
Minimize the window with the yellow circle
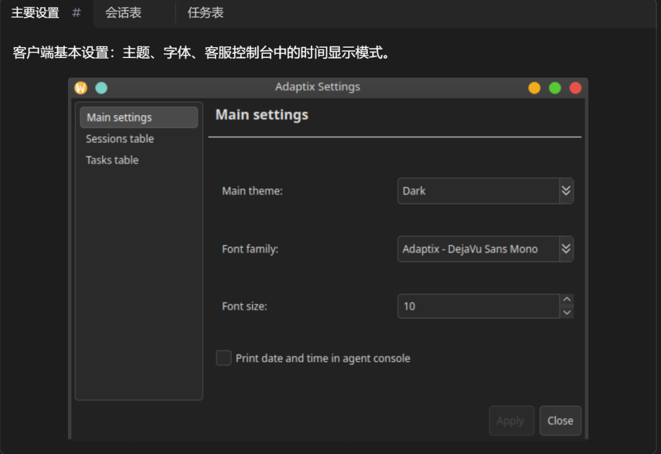tap(534, 88)
